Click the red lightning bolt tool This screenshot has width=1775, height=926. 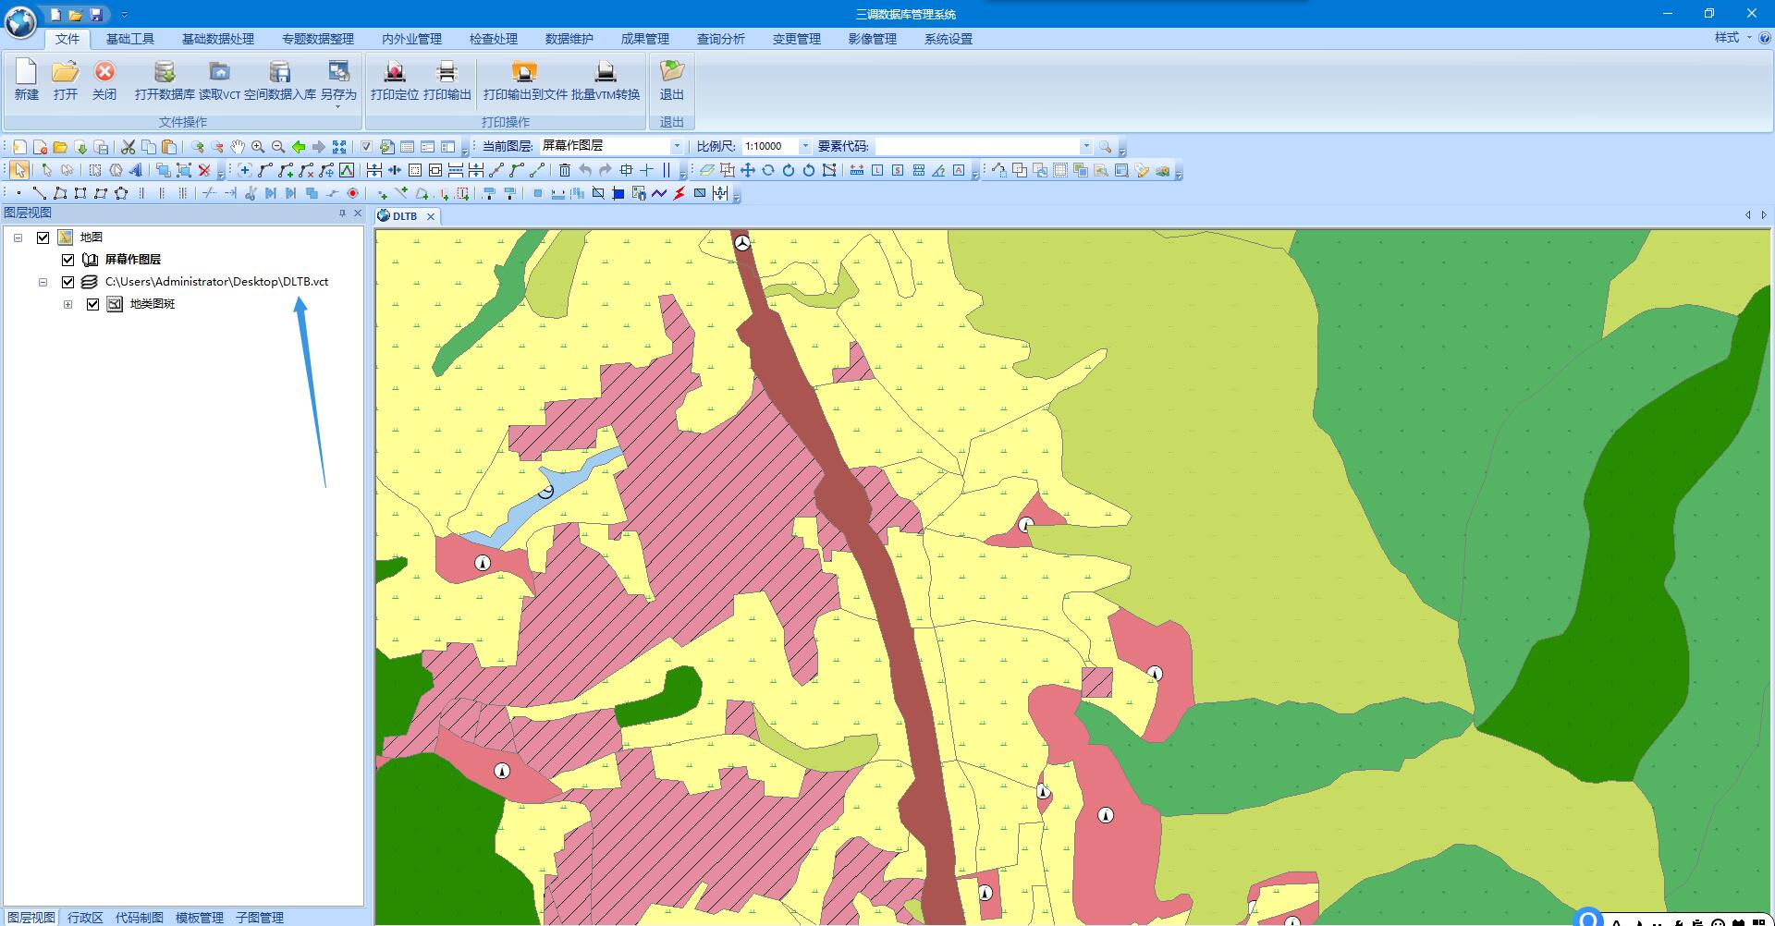pos(679,193)
